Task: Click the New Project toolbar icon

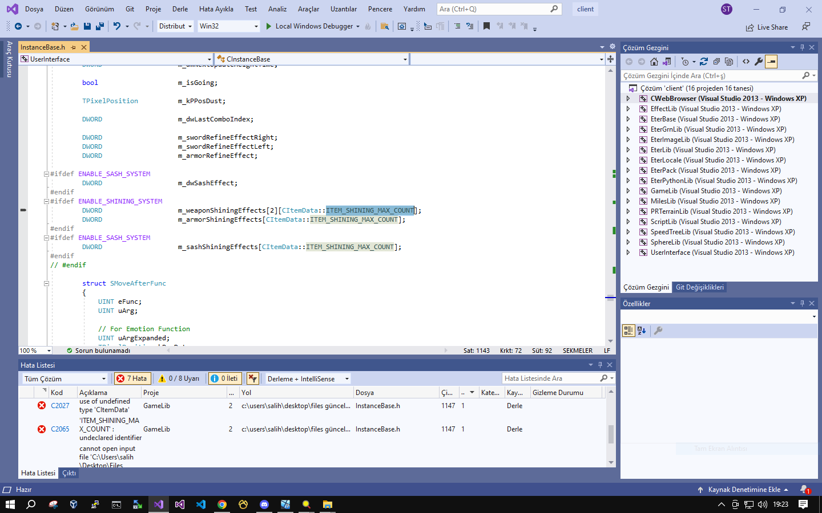Action: (55, 26)
